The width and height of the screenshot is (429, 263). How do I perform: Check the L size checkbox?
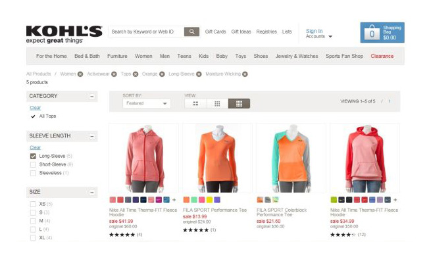[33, 229]
